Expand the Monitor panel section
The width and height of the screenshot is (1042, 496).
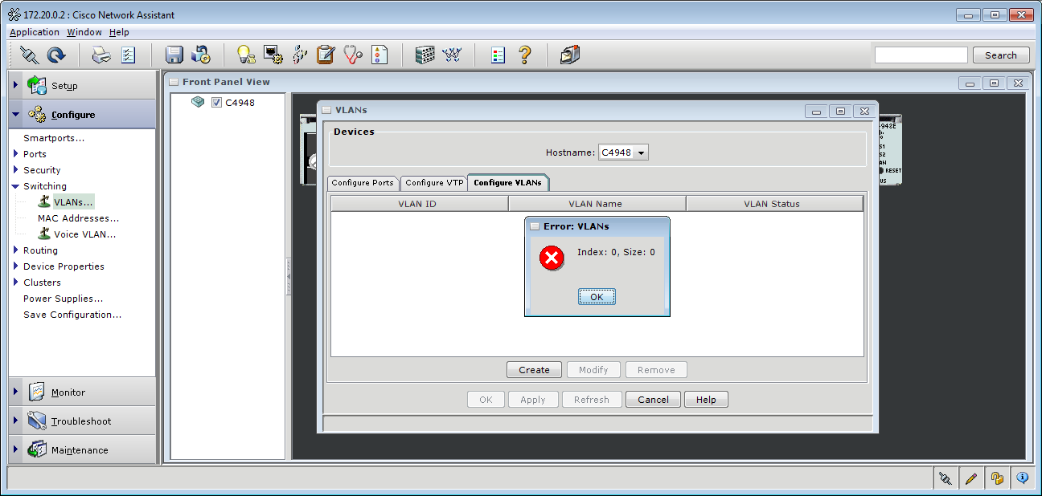coord(15,392)
